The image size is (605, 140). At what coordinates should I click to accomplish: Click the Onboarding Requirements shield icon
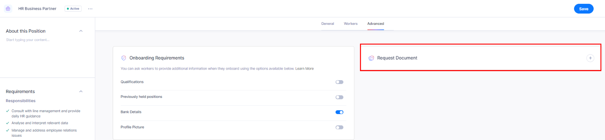[124, 58]
